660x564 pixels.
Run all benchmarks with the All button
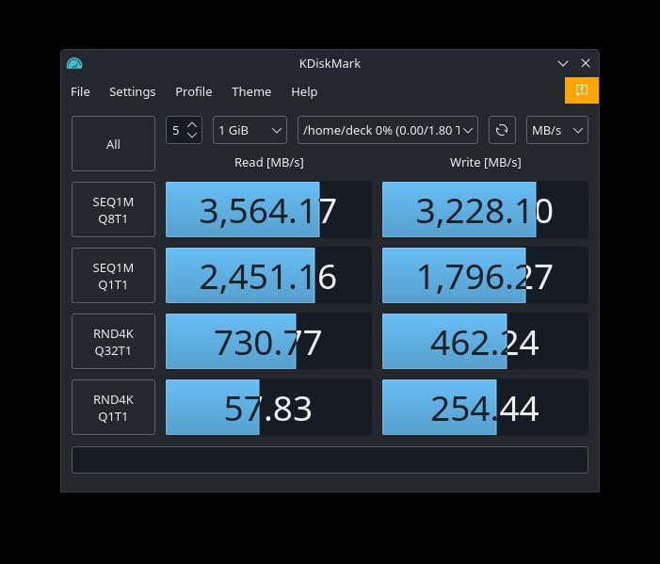point(113,144)
